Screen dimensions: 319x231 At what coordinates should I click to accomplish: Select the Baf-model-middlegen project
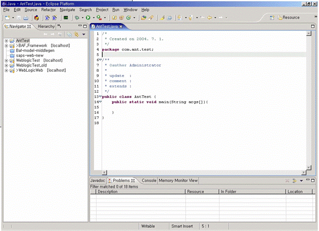point(34,50)
